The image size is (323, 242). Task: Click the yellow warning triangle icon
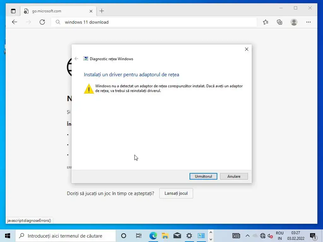click(89, 89)
